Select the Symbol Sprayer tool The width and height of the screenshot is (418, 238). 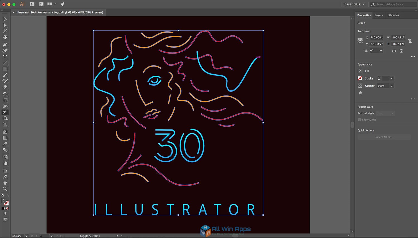5,157
